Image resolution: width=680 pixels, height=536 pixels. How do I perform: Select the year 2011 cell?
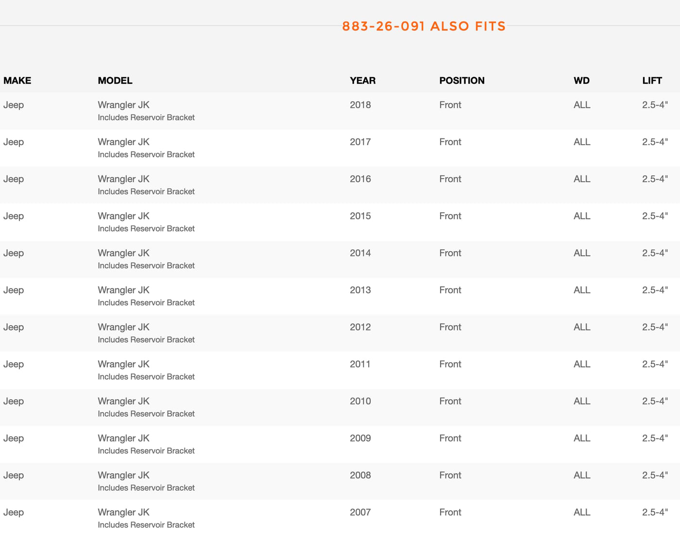pyautogui.click(x=360, y=364)
